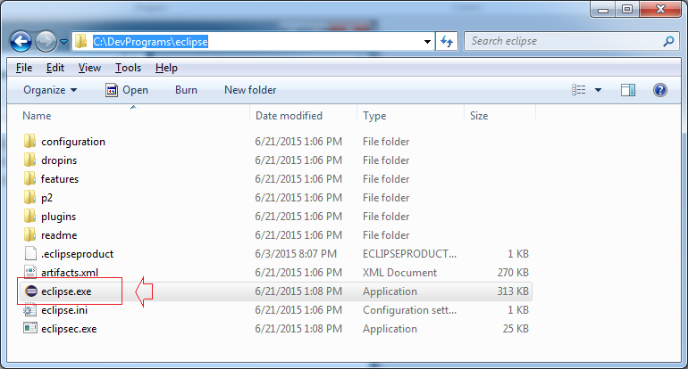688x369 pixels.
Task: Expand the address bar history dropdown
Action: coord(427,42)
